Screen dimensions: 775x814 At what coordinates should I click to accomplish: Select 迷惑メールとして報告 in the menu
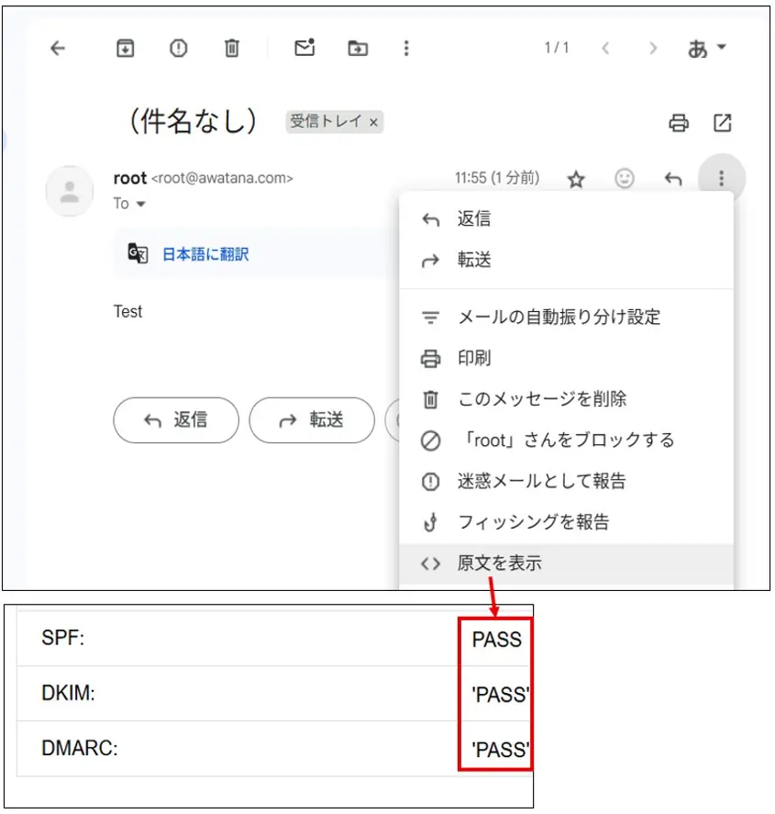point(567,481)
